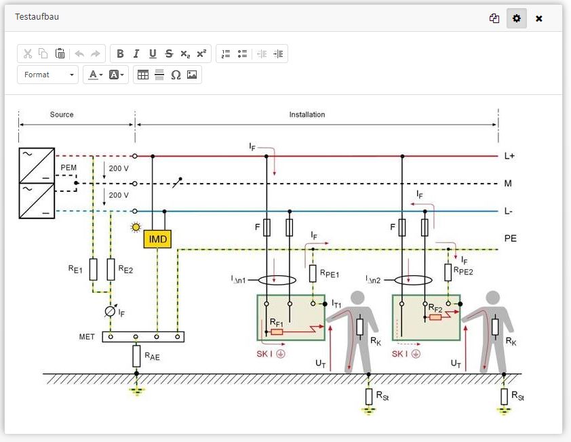Click the subscript button
The width and height of the screenshot is (571, 442).
tap(185, 54)
